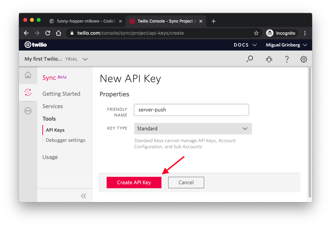Select the Twilio Console Sync Project tab
The image size is (331, 227).
(x=166, y=21)
